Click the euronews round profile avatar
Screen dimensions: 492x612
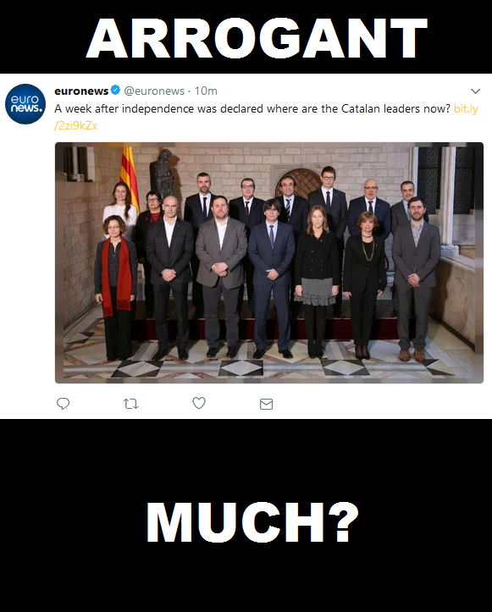(x=25, y=104)
